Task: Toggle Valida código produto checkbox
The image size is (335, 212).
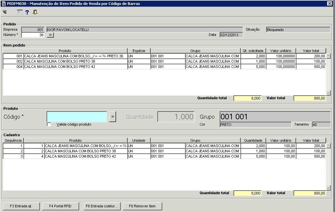Action: click(x=49, y=124)
